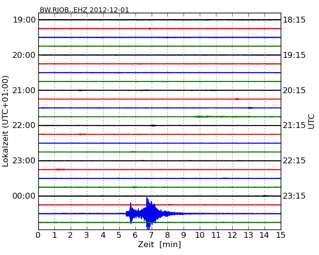Click the 23:00 local time label
The width and height of the screenshot is (319, 255).
coord(24,161)
